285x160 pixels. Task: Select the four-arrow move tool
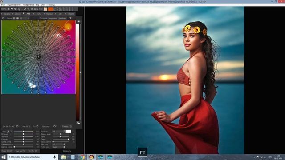pos(12,9)
